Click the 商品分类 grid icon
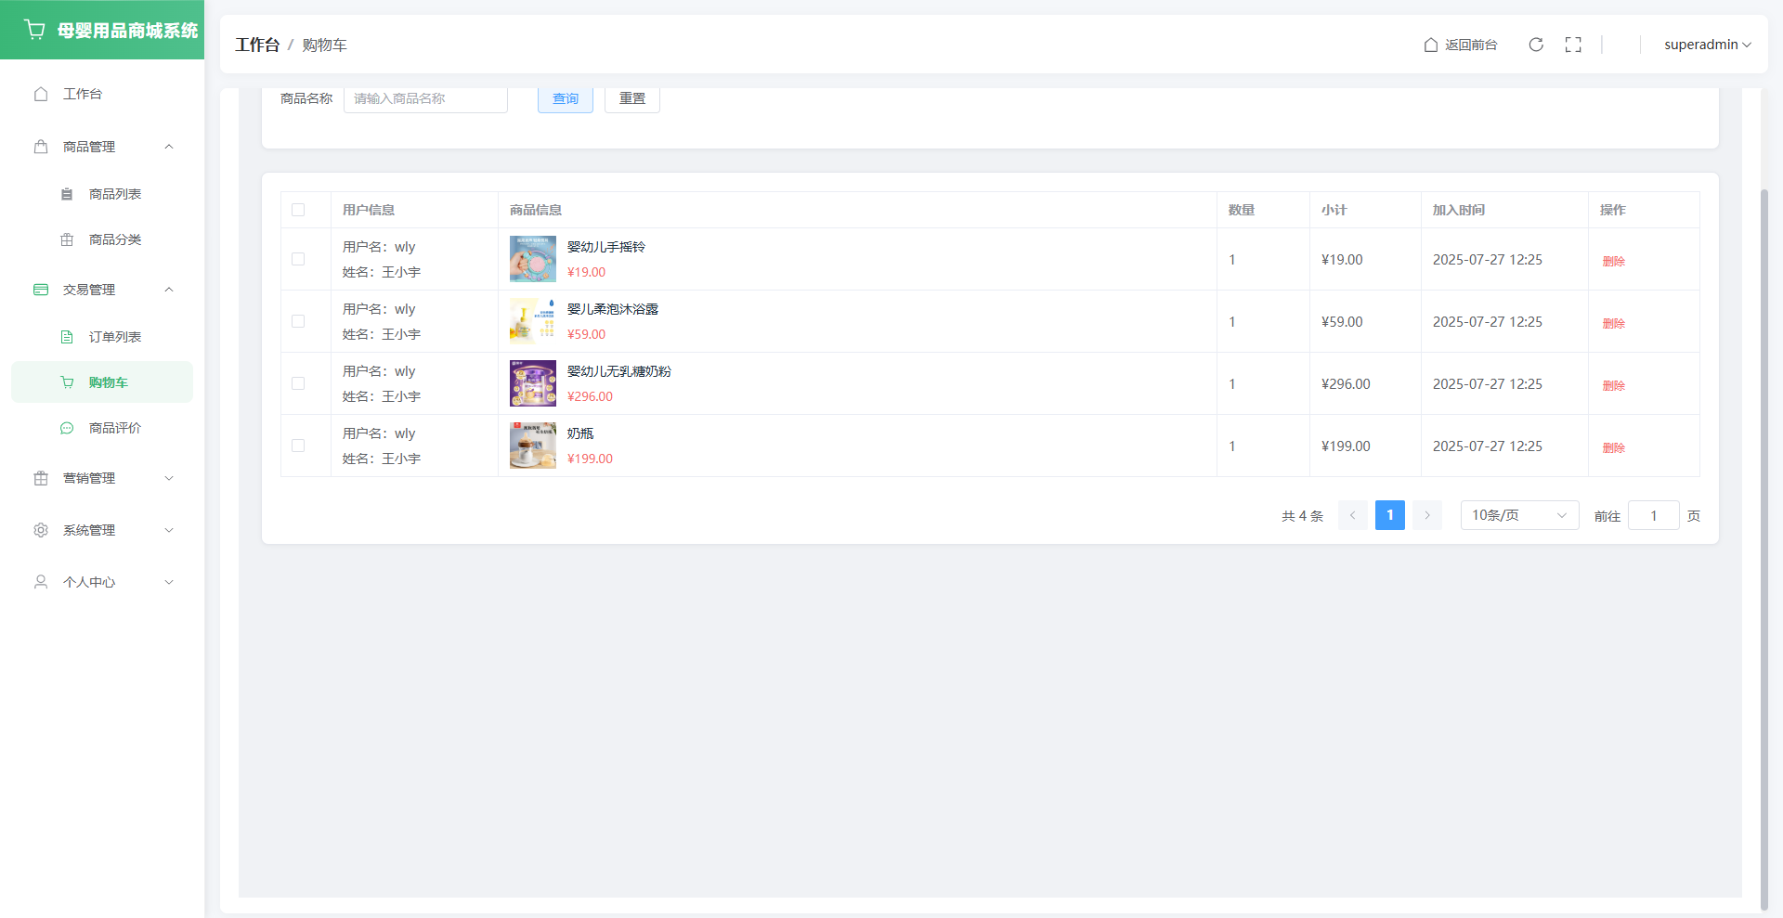 click(67, 239)
